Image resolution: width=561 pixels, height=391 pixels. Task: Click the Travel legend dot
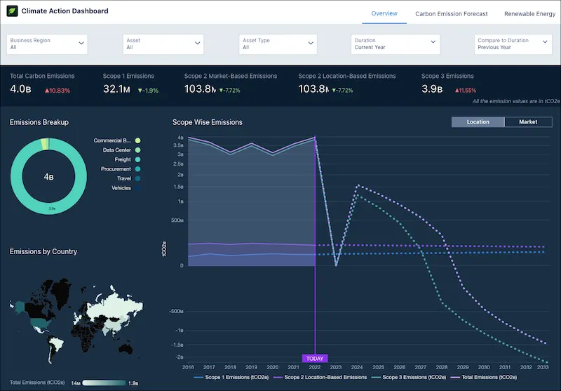pyautogui.click(x=137, y=178)
